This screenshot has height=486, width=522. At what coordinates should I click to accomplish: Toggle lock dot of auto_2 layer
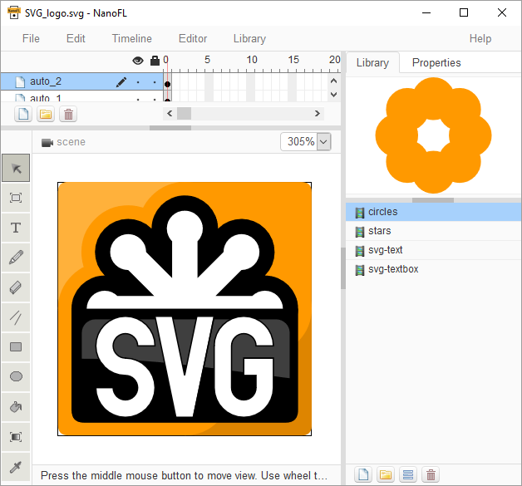pos(155,82)
